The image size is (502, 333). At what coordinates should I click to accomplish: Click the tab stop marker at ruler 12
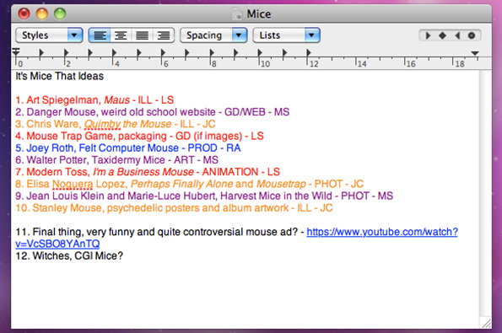tap(309, 52)
